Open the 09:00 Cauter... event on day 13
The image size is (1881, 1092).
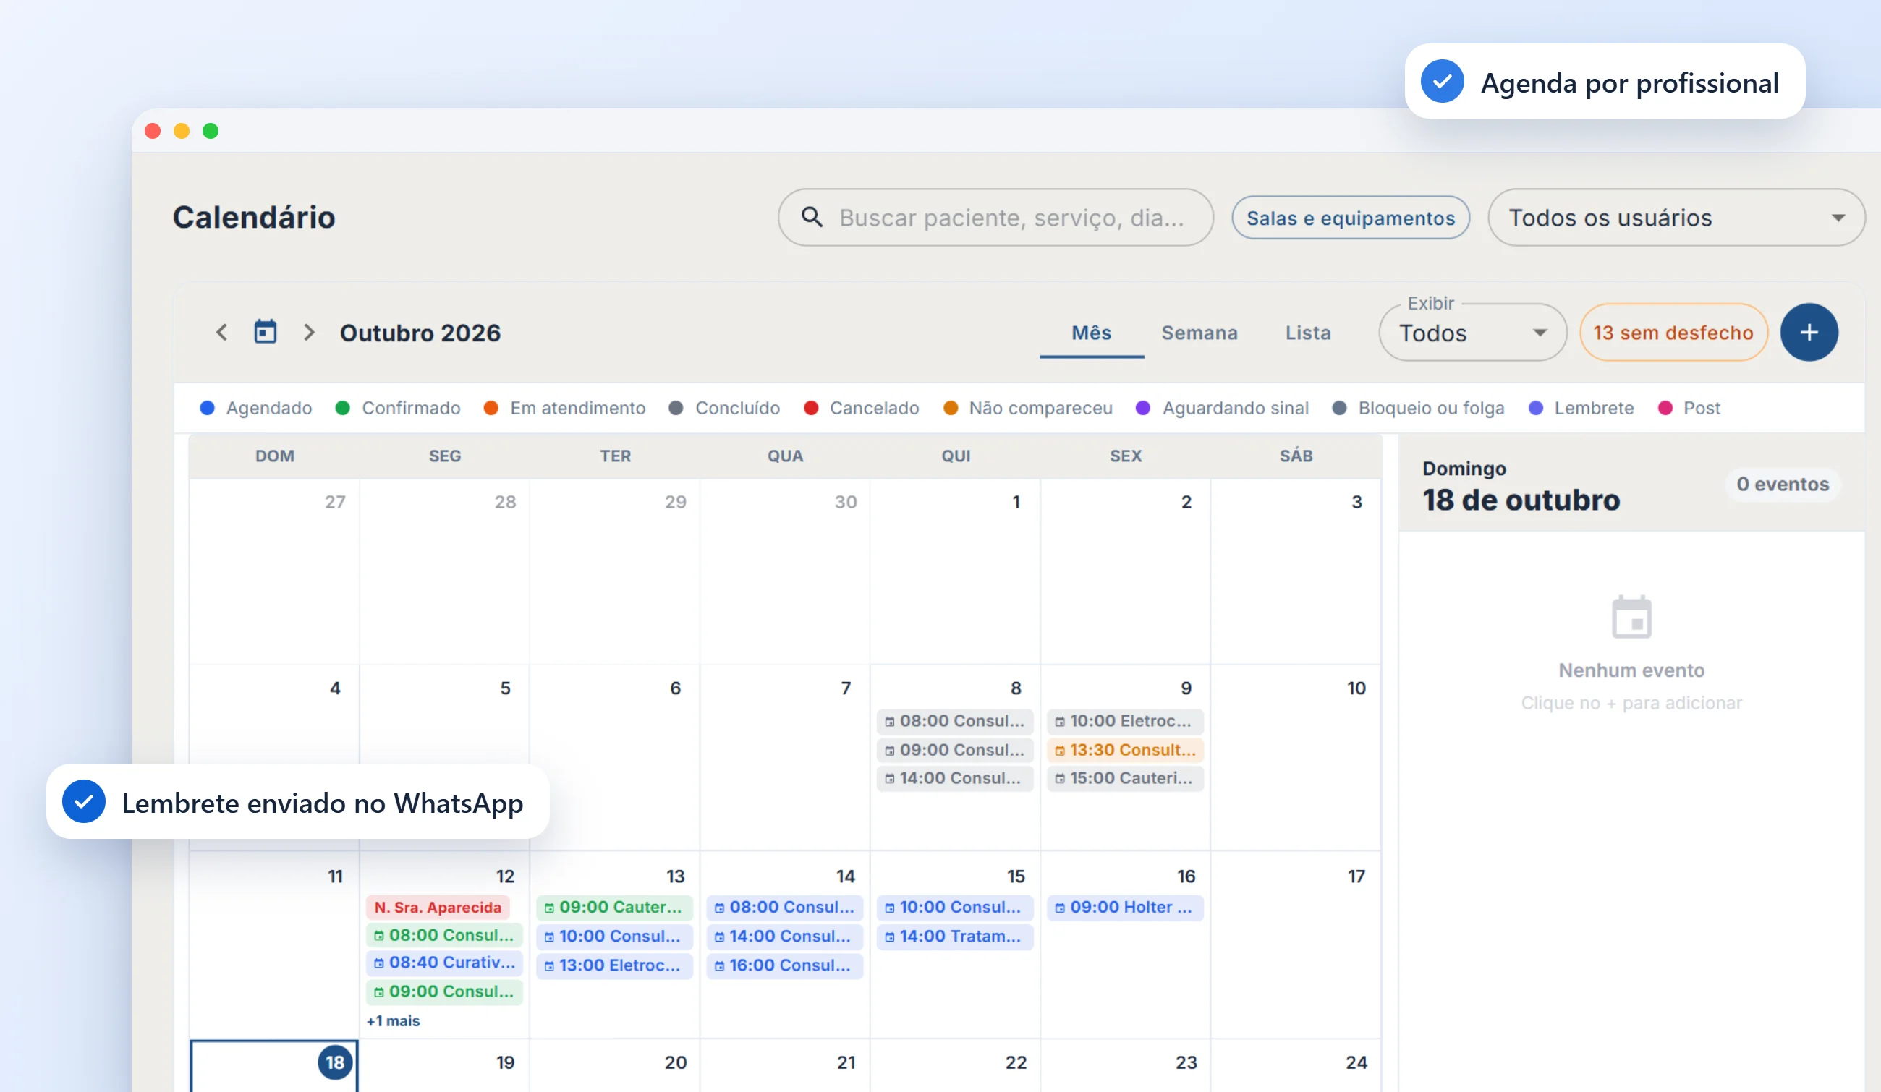point(614,907)
